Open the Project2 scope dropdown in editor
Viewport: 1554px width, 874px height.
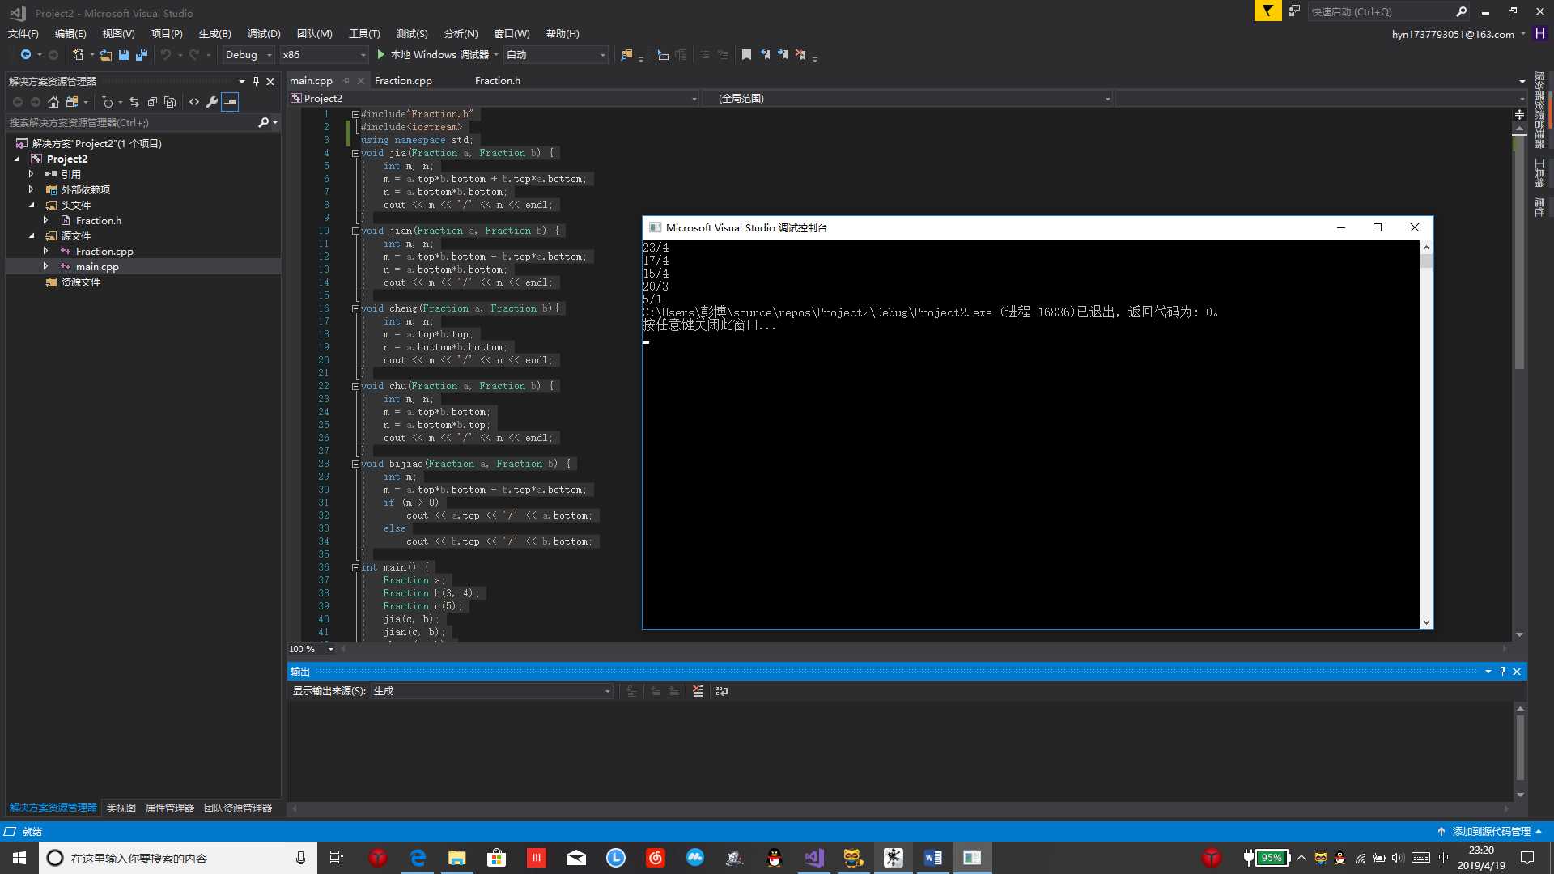click(493, 99)
